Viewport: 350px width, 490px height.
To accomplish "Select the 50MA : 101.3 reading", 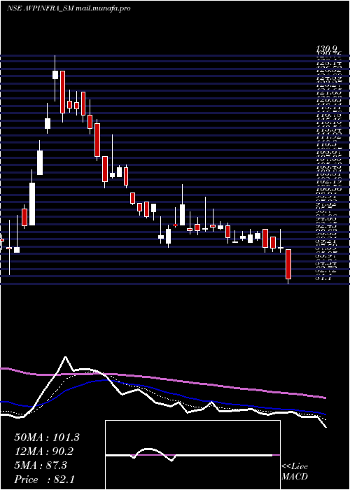I will click(x=47, y=437).
